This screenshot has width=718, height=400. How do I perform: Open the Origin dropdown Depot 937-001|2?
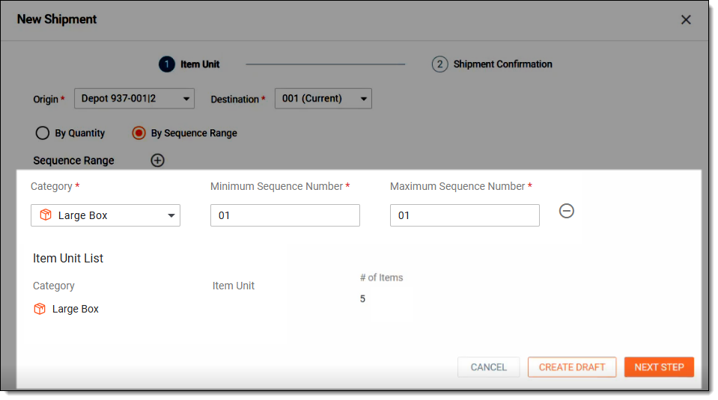point(134,99)
